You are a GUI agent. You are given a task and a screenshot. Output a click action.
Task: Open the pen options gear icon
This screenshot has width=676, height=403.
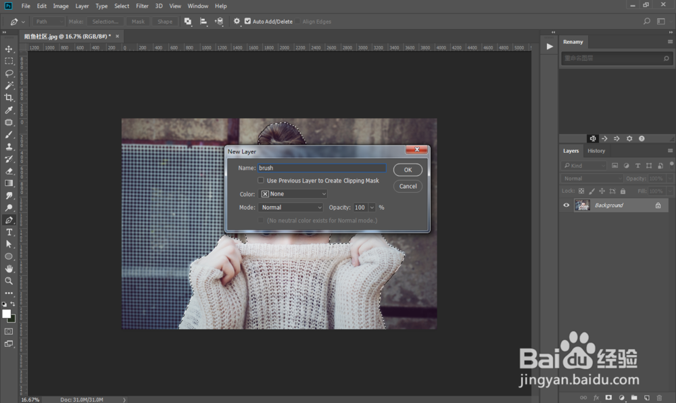pyautogui.click(x=237, y=21)
